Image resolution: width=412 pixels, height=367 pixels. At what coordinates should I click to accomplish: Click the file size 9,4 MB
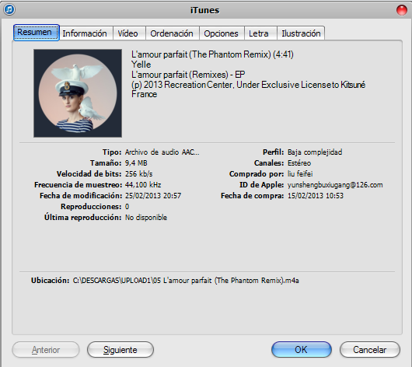pyautogui.click(x=136, y=163)
